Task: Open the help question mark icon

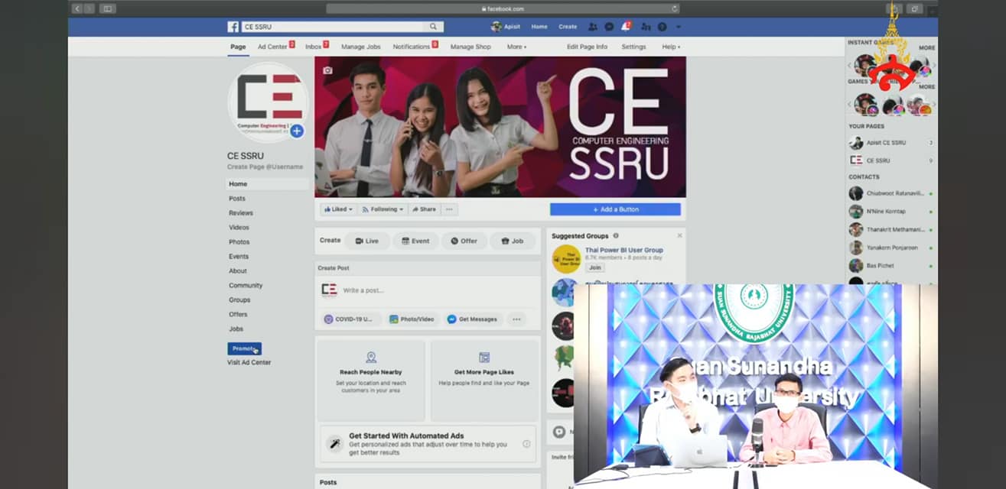Action: point(662,27)
